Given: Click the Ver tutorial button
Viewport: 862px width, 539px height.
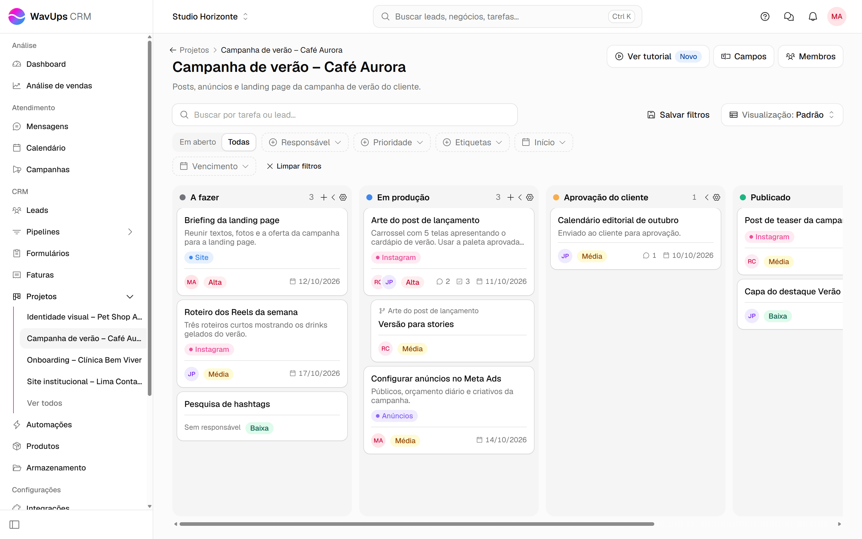Looking at the screenshot, I should click(658, 56).
